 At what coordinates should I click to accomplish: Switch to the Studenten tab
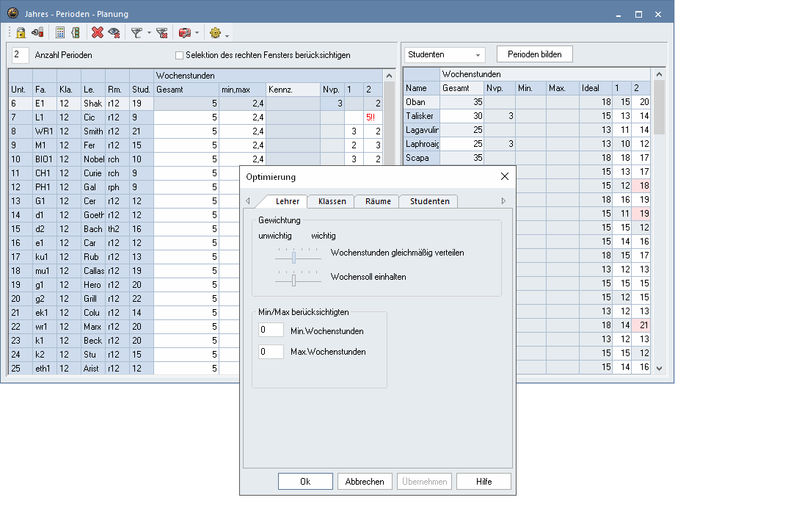coord(429,201)
